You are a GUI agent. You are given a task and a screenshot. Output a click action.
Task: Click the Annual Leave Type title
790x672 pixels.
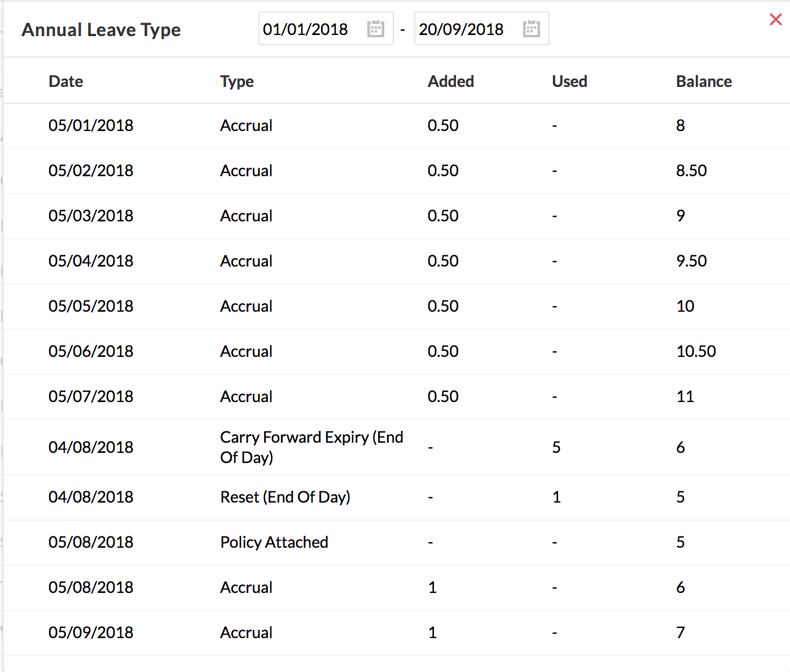[x=102, y=30]
